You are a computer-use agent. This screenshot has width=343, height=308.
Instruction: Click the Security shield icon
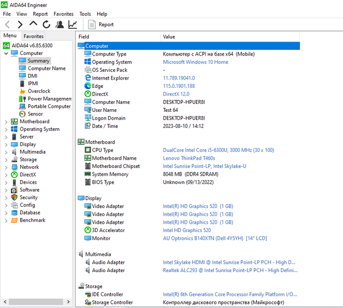(14, 198)
